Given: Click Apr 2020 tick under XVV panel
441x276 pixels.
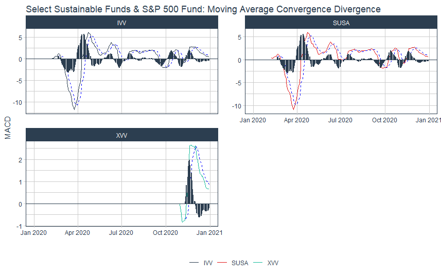Looking at the screenshot, I should [77, 233].
